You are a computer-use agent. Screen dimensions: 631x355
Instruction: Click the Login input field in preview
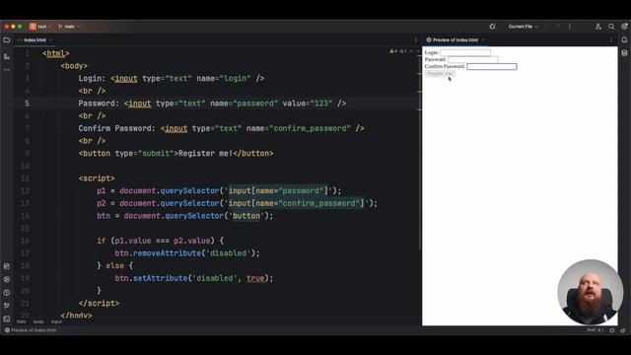(x=465, y=52)
